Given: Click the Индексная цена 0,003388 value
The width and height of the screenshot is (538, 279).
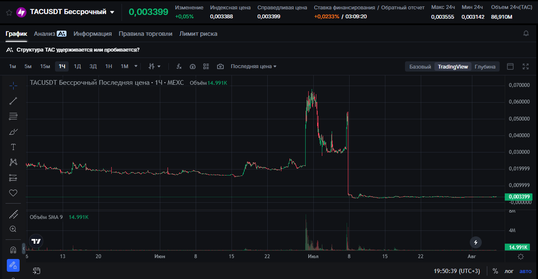Looking at the screenshot, I should click(x=222, y=17).
